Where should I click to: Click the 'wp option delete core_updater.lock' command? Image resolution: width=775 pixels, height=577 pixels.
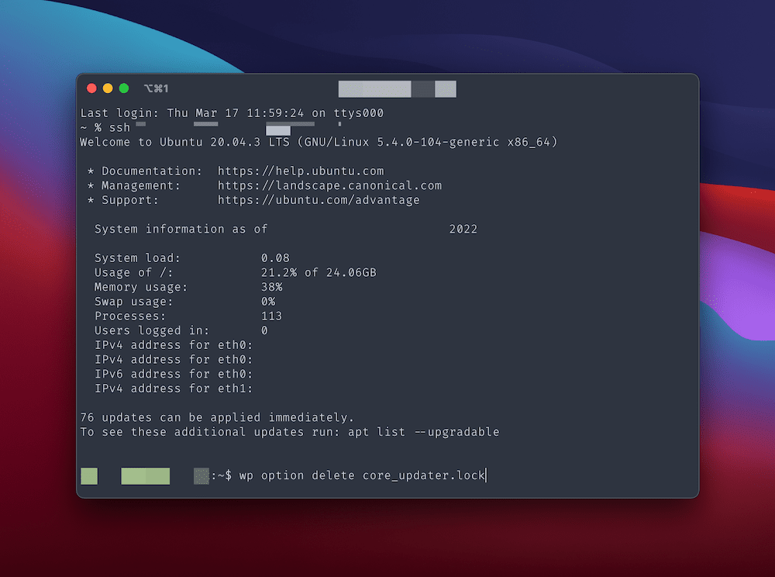pos(362,475)
